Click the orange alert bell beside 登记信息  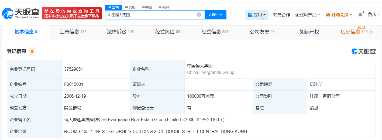pos(32,51)
